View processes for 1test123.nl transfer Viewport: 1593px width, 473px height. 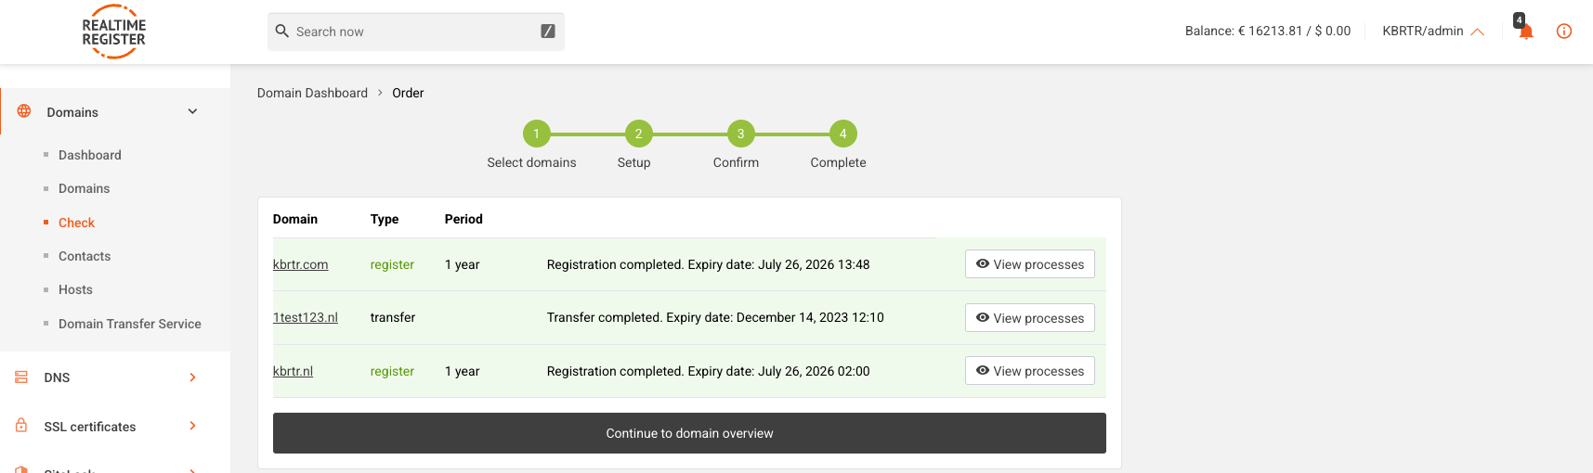tap(1029, 318)
